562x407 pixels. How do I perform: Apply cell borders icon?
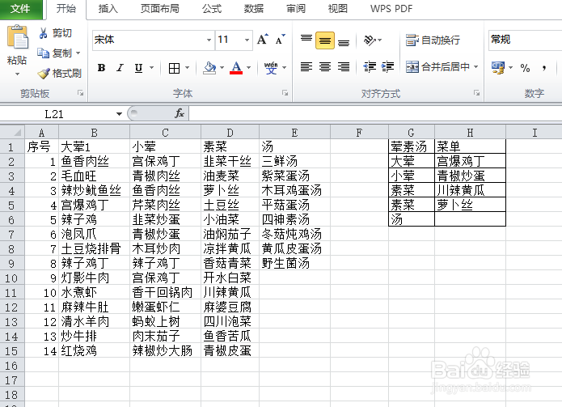[174, 68]
